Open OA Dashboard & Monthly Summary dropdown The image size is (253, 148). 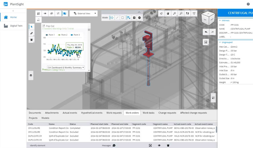click(66, 68)
